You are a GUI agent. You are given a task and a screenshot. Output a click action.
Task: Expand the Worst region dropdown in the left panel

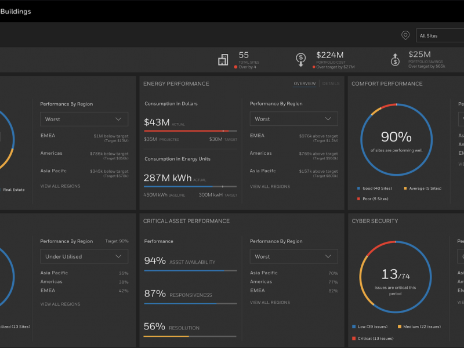84,118
